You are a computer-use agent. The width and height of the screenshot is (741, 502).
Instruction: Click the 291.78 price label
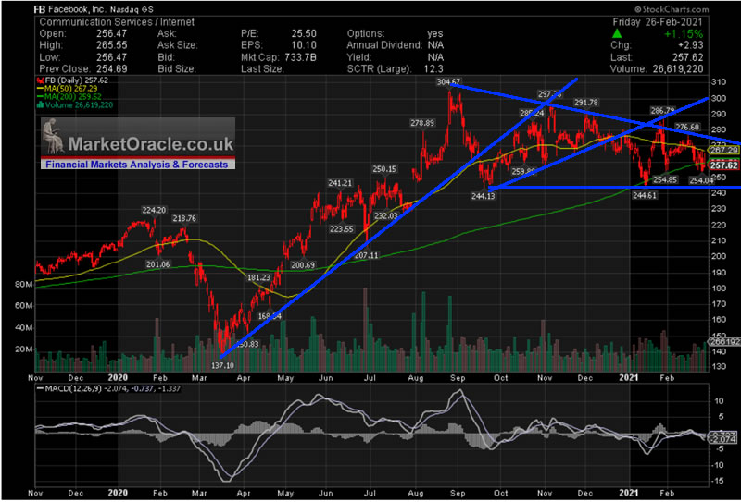tap(586, 103)
